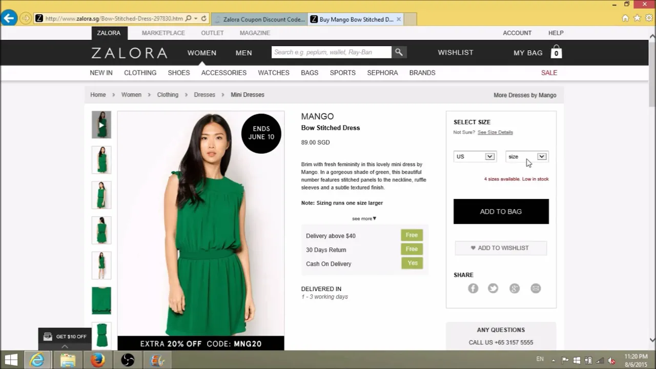Launch Firefox from the taskbar
Screen dimensions: 656x369
[x=97, y=360]
